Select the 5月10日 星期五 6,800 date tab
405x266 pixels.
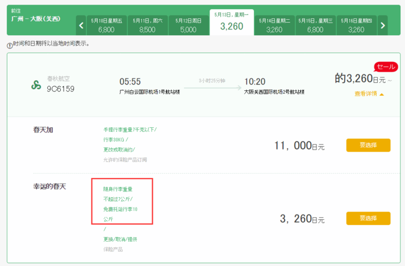click(x=106, y=25)
